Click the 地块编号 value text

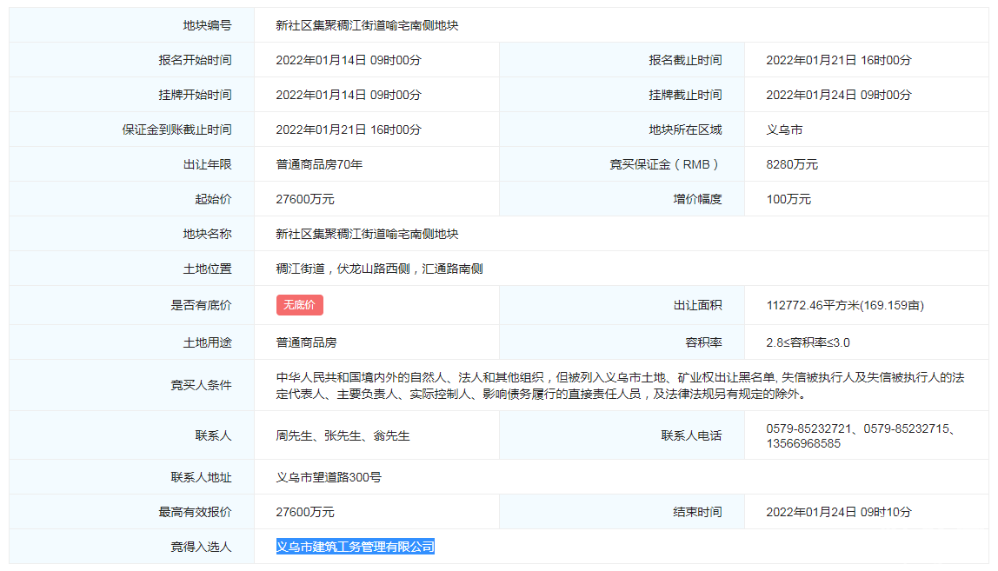click(367, 25)
